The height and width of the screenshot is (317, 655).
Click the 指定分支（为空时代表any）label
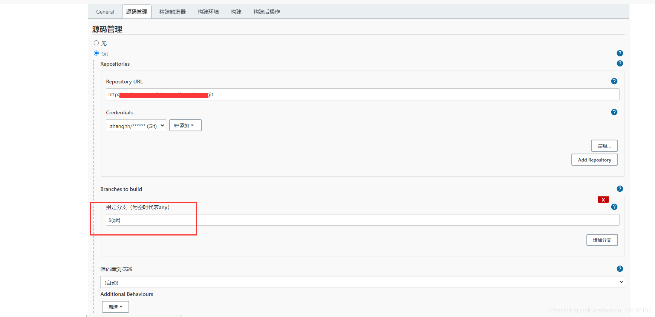138,207
